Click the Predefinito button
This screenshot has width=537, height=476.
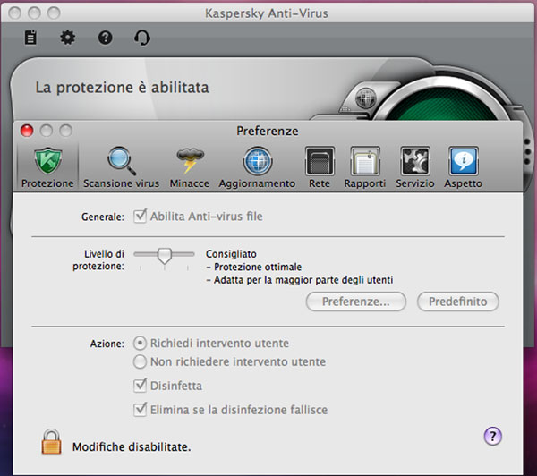click(x=458, y=302)
